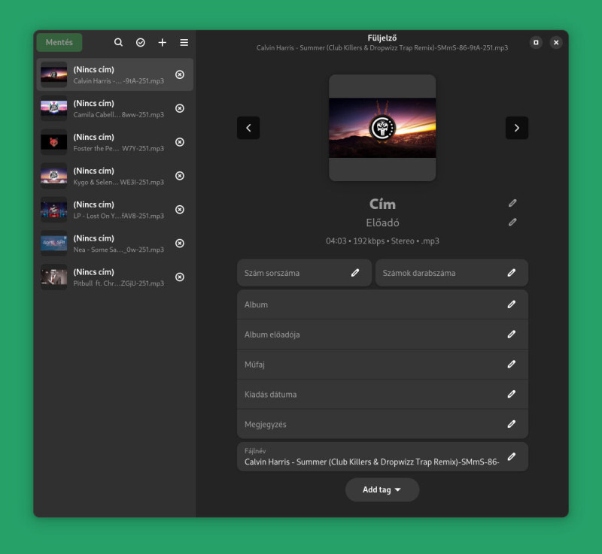Edit the Számok darabszáma pencil icon
602x554 pixels.
512,273
